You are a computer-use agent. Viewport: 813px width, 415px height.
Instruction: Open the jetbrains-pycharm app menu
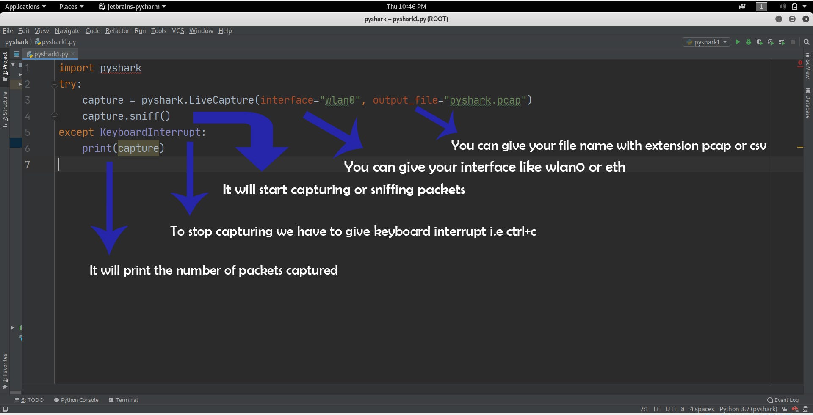tap(132, 6)
